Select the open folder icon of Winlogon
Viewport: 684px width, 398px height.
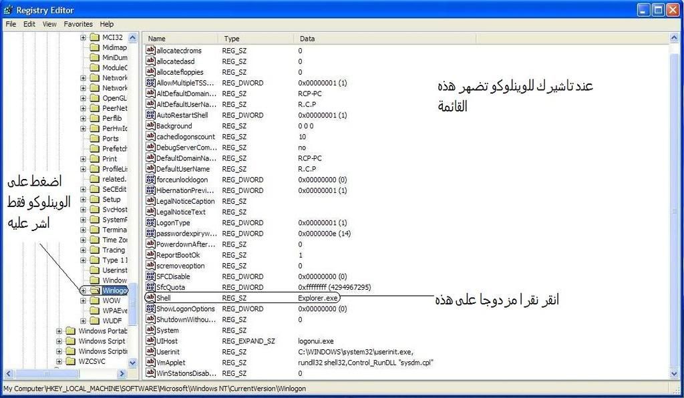[95, 290]
